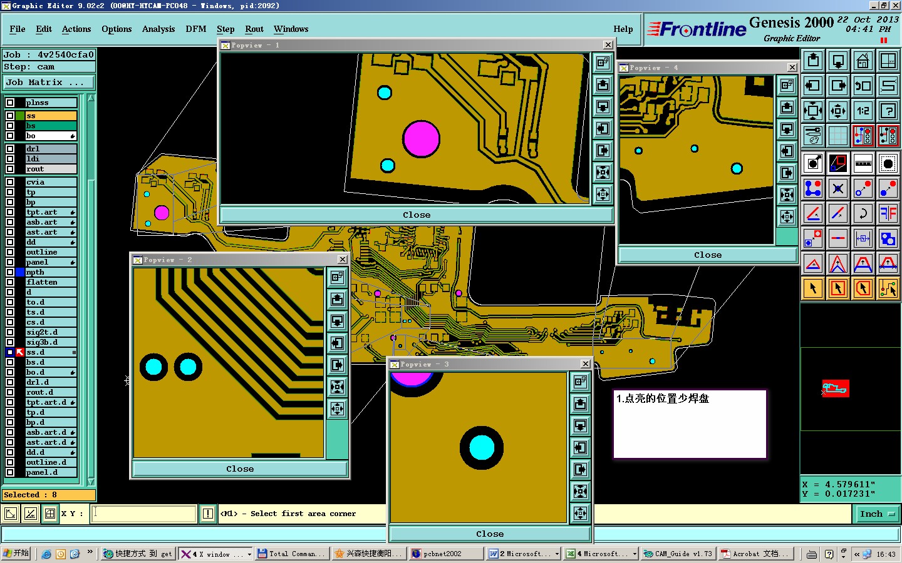This screenshot has width=902, height=563.
Task: Open the Edit menu
Action: 44,29
